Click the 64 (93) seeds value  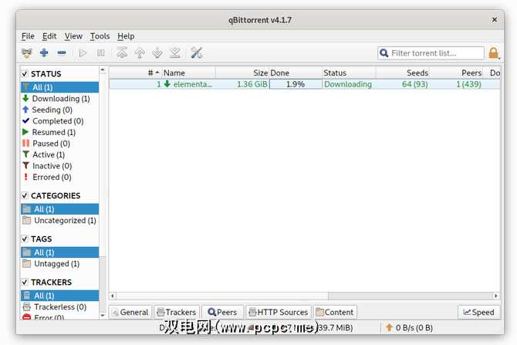415,84
